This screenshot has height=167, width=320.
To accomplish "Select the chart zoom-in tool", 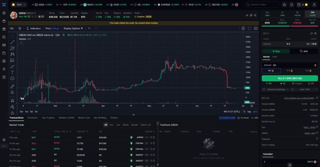I will coord(12,93).
